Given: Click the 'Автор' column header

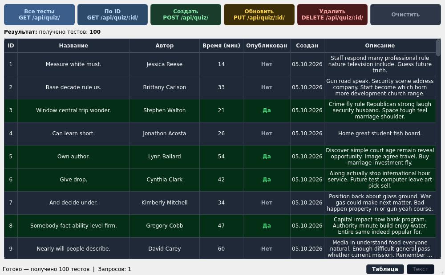Looking at the screenshot, I should point(165,46).
